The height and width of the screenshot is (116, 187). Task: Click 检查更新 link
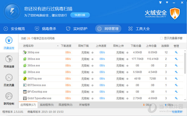coord(177,112)
